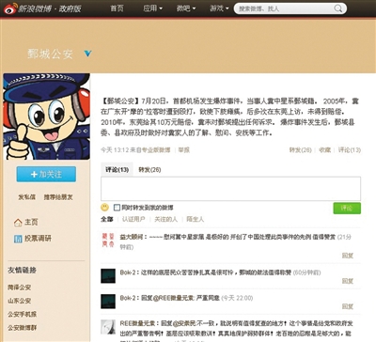Go to 首页 in top navigation
The height and width of the screenshot is (342, 376).
(x=117, y=8)
